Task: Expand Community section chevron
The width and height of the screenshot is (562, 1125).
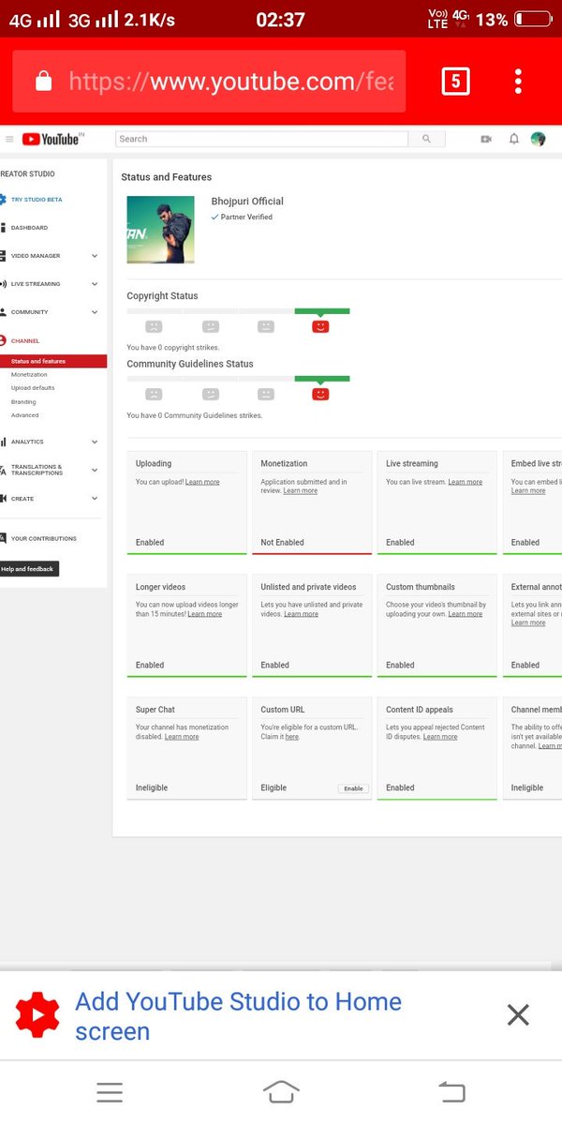Action: click(x=95, y=312)
